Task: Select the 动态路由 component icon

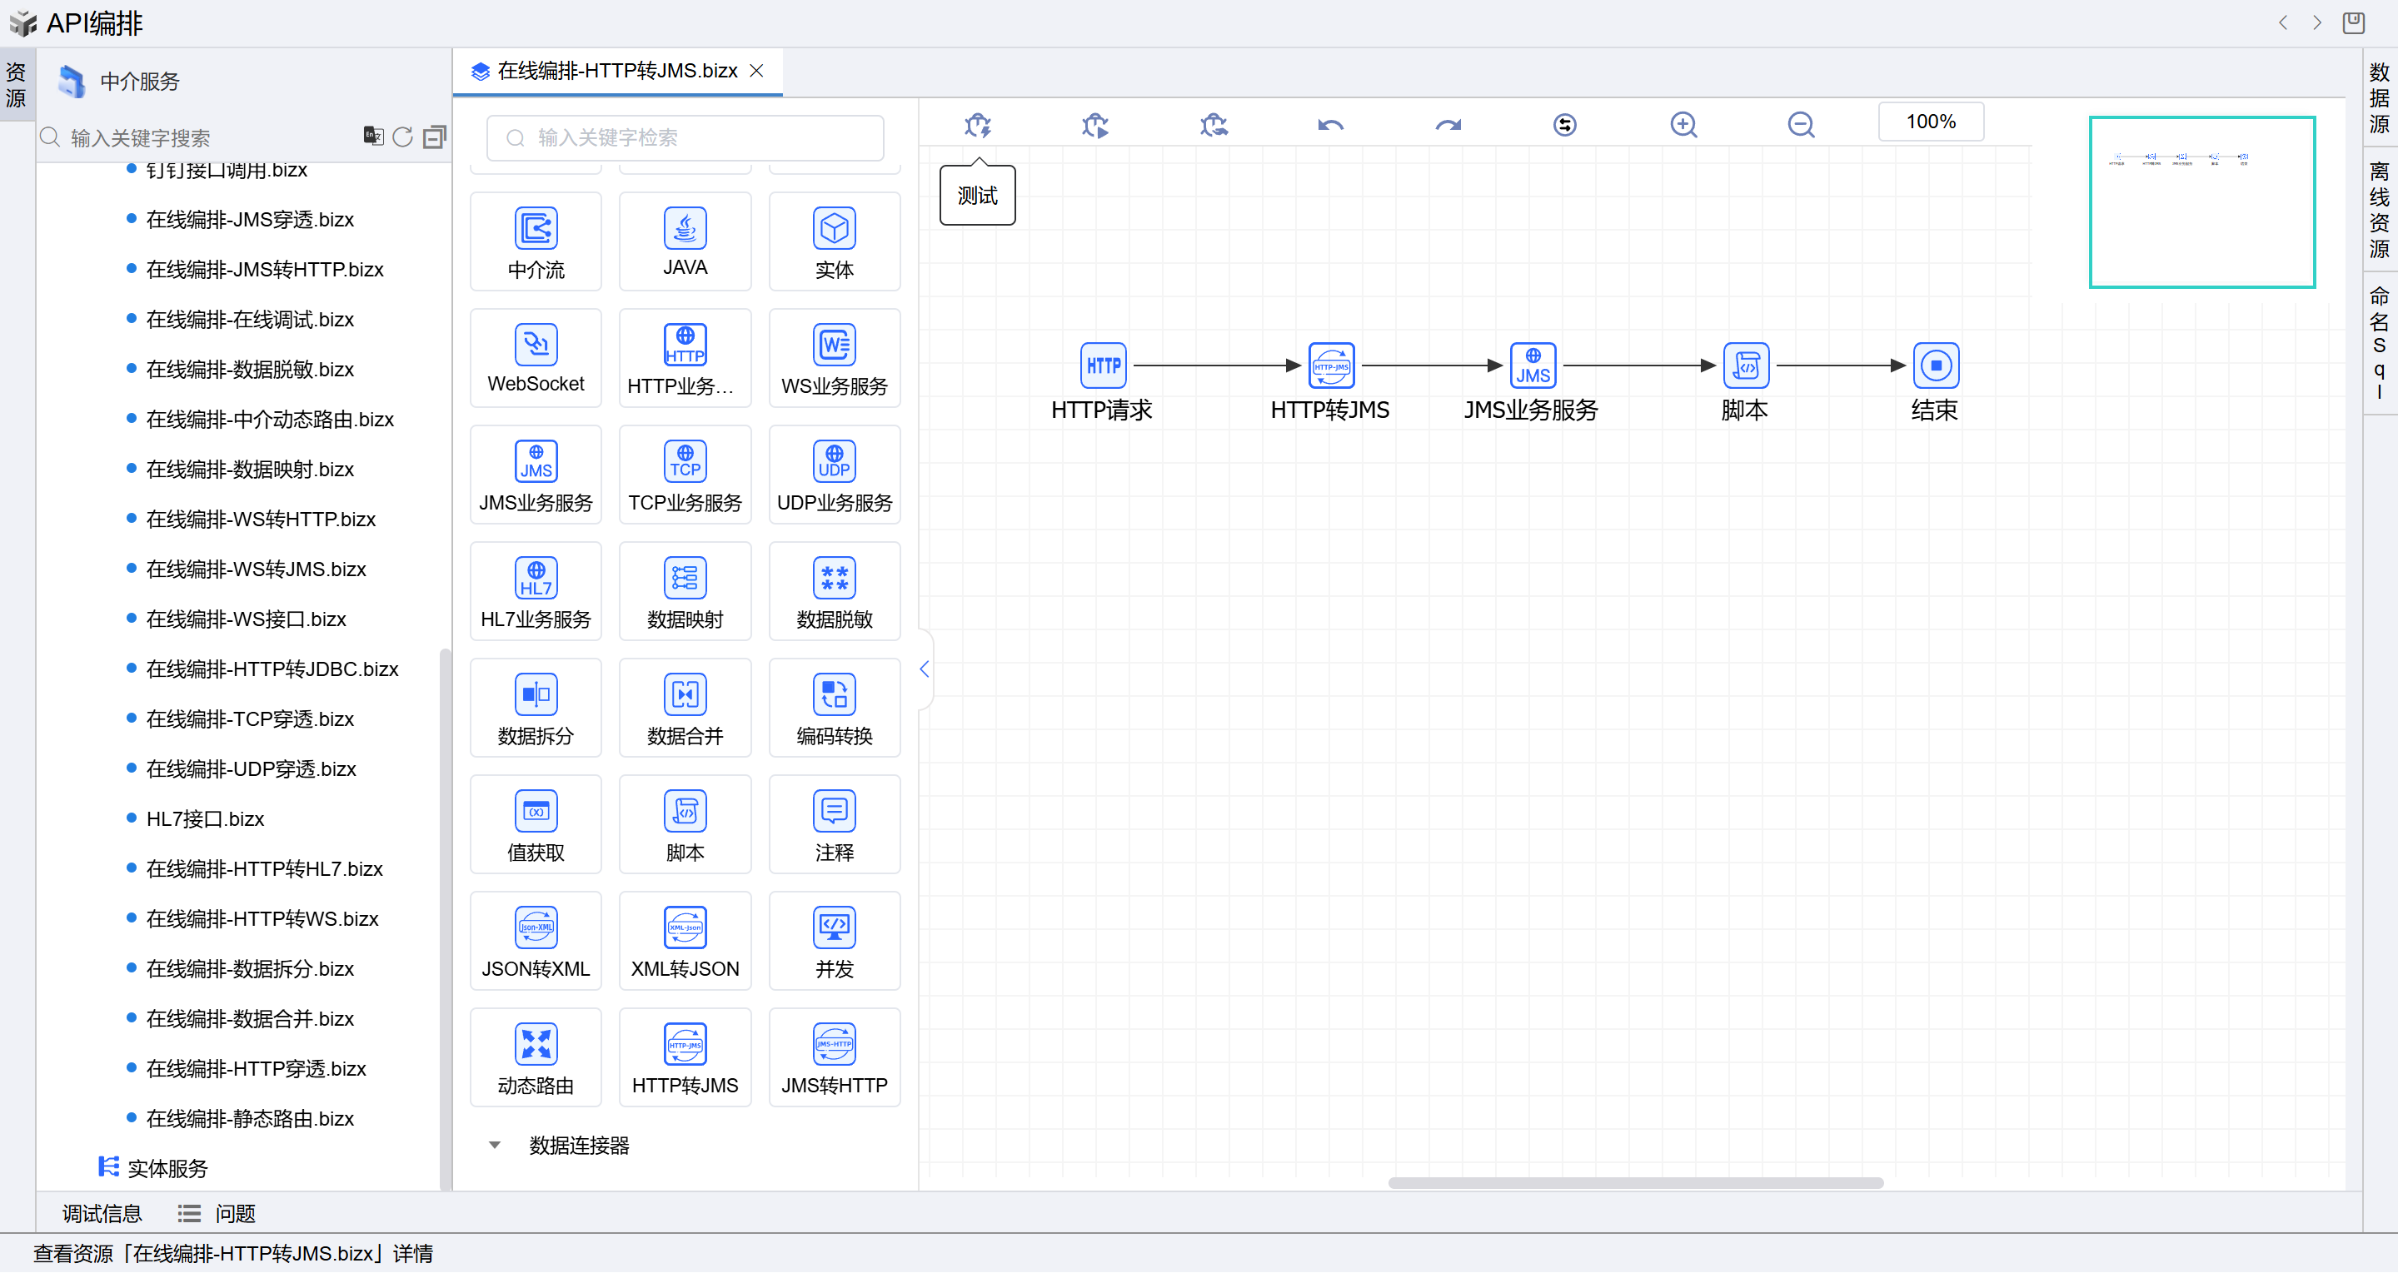Action: [536, 1044]
